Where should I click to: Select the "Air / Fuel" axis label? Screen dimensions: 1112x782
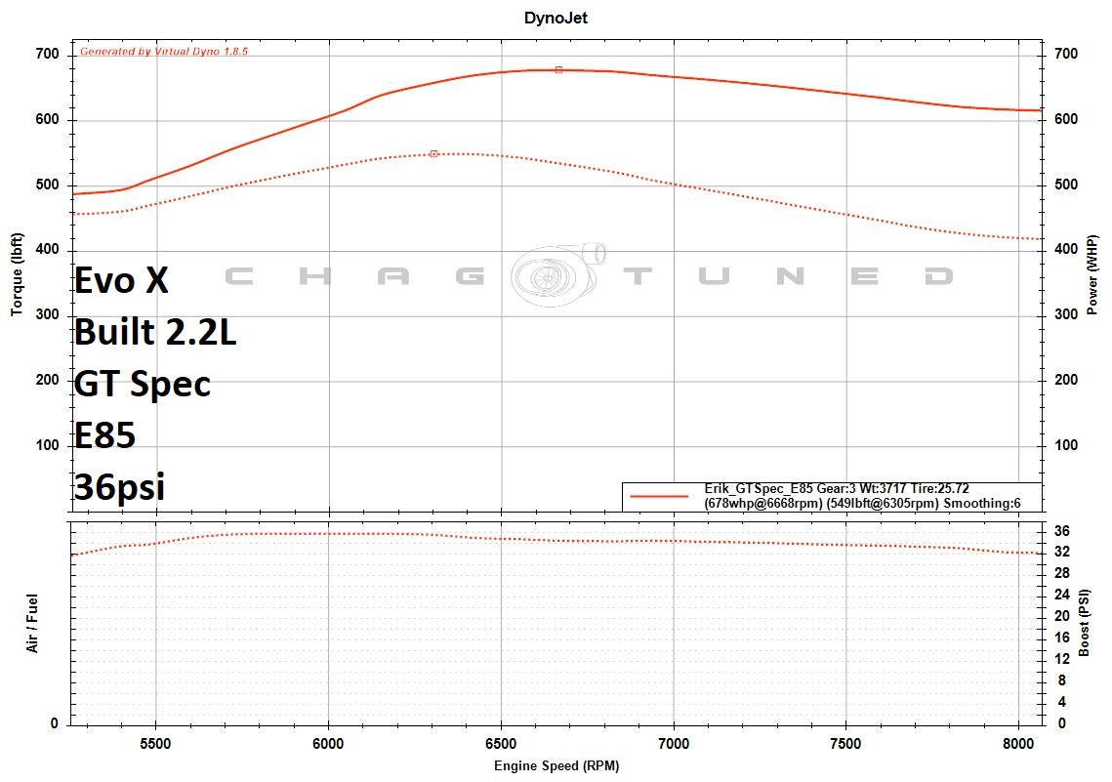pos(32,623)
